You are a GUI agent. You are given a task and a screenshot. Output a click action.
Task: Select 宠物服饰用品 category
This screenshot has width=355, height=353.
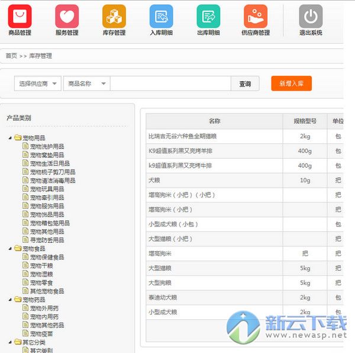click(47, 206)
